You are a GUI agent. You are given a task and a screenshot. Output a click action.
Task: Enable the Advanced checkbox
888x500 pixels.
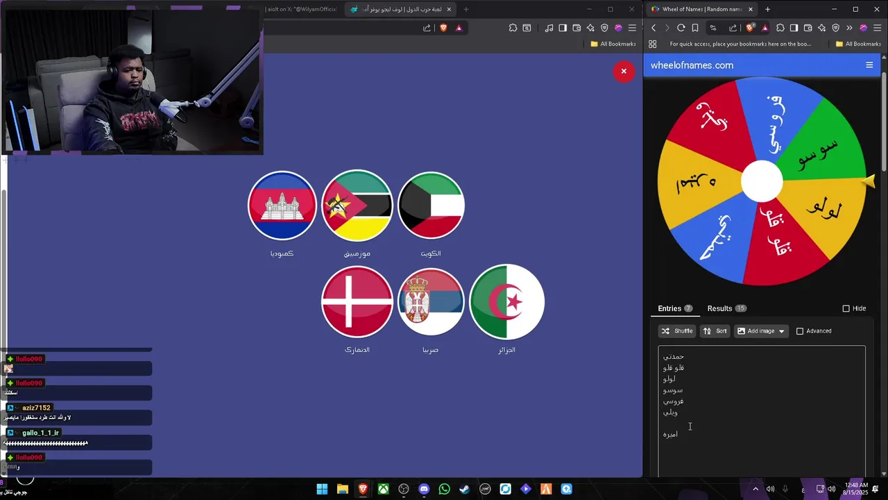(x=800, y=331)
